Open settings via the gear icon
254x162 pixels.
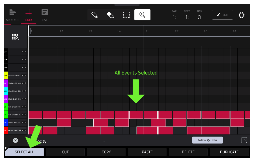(241, 15)
